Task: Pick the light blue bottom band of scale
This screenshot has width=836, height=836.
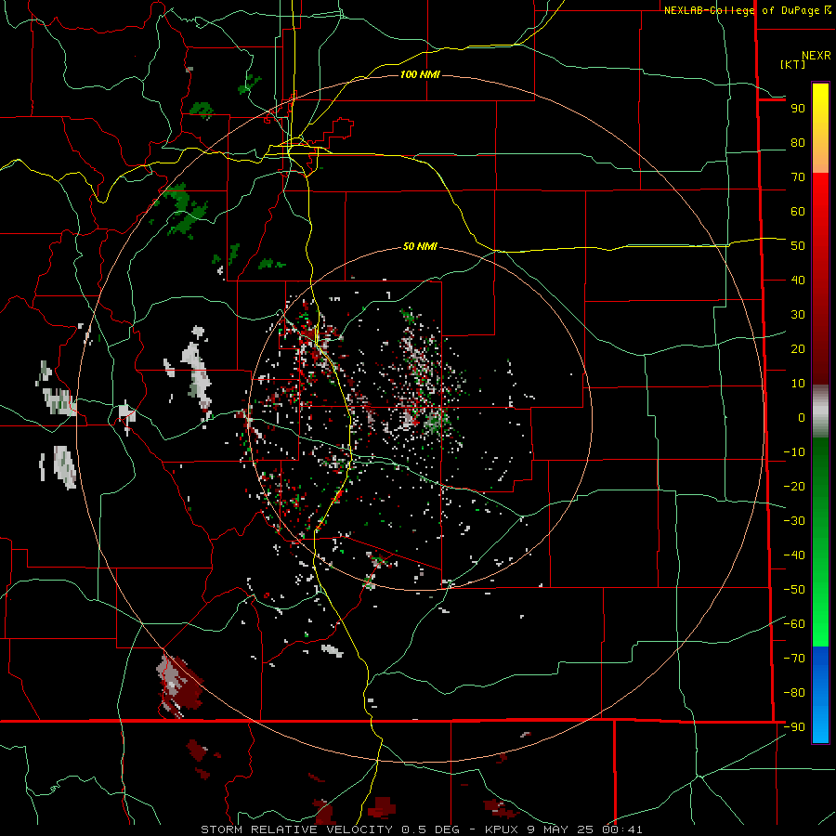Action: coord(820,723)
